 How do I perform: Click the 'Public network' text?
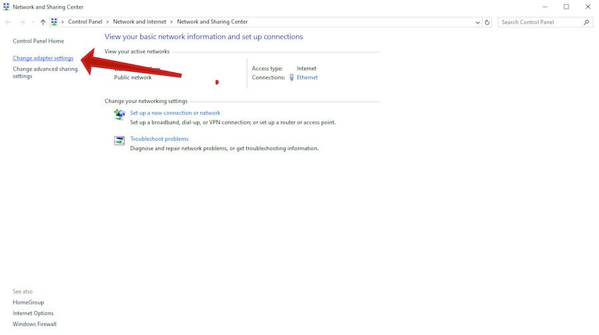point(132,78)
